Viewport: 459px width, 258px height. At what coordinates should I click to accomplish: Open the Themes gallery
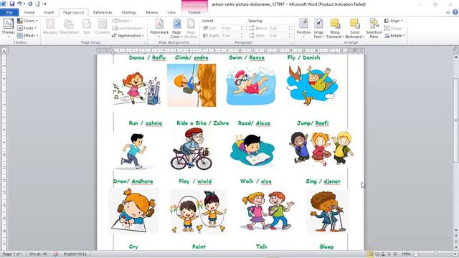coord(8,27)
